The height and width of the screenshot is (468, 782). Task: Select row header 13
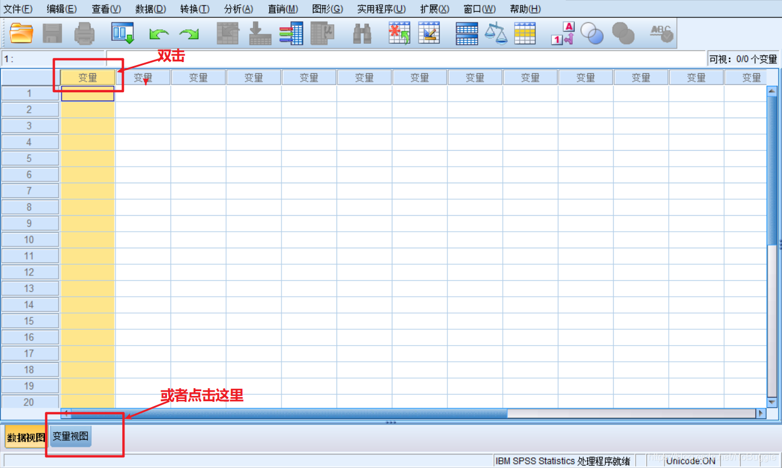(30, 288)
